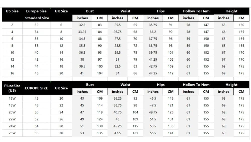
Task: Click the 'Standard Size' header cell
Action: pyautogui.click(x=37, y=18)
